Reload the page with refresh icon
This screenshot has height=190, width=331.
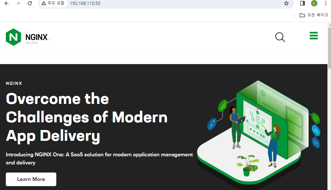point(30,3)
